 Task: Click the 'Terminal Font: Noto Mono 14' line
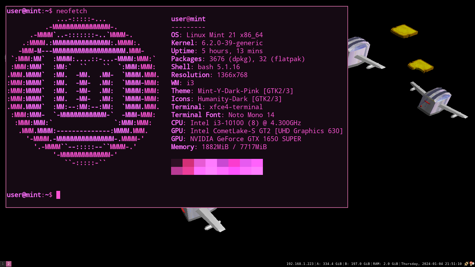pyautogui.click(x=223, y=115)
